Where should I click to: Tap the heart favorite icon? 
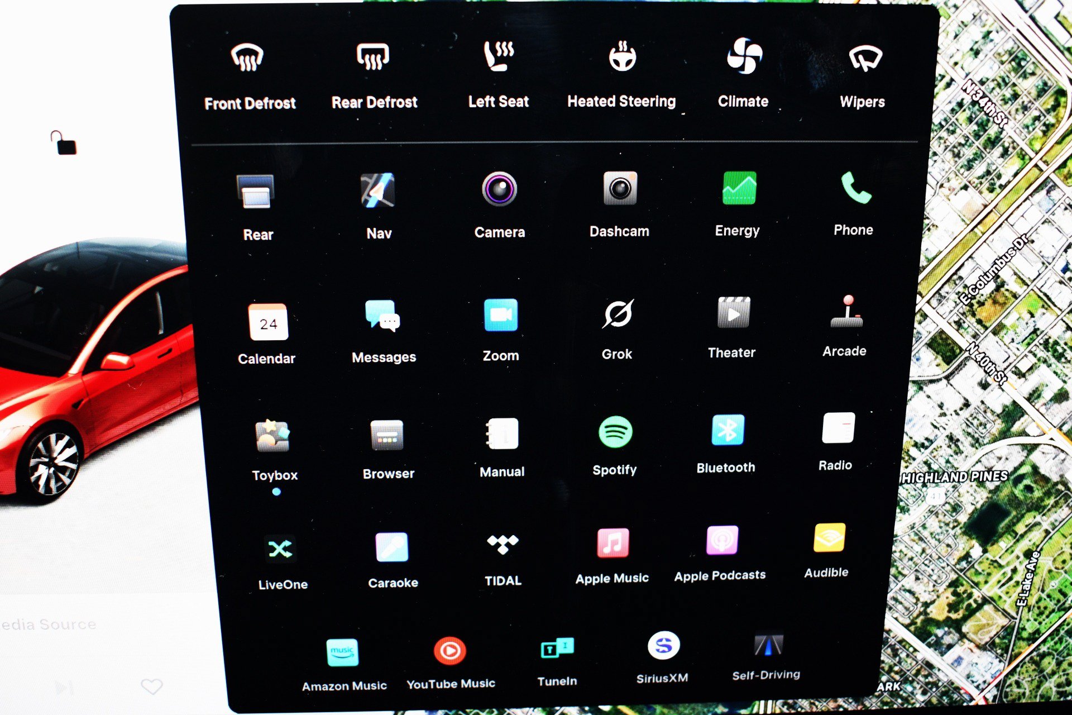(151, 686)
